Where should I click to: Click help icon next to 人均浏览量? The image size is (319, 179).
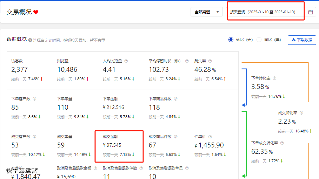[126, 61]
